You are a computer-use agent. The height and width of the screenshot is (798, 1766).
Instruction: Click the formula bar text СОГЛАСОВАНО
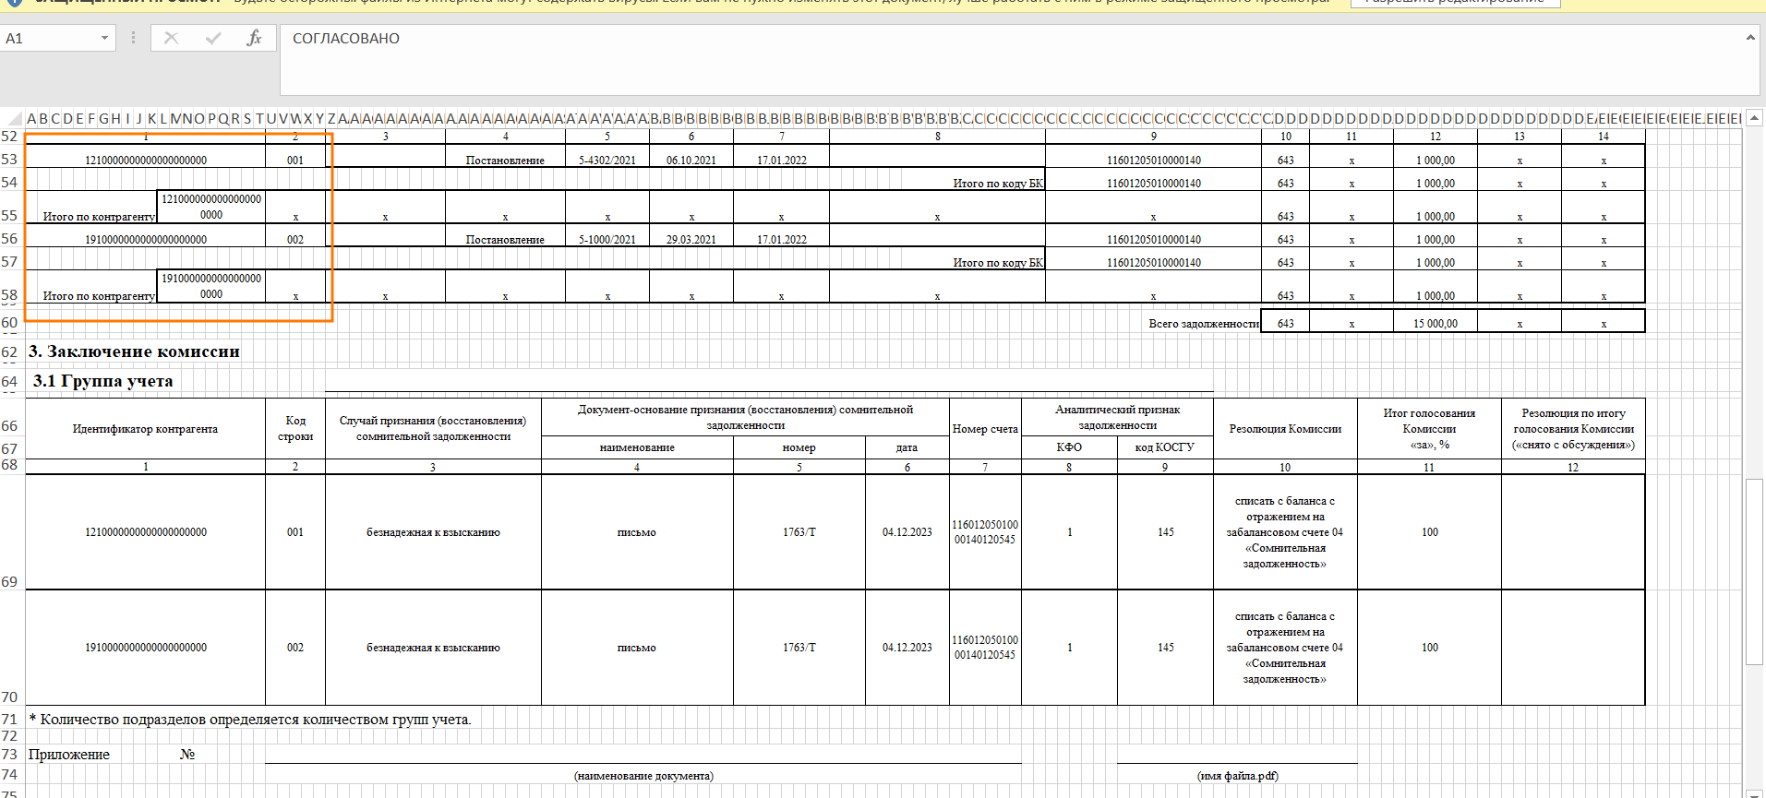pyautogui.click(x=346, y=39)
